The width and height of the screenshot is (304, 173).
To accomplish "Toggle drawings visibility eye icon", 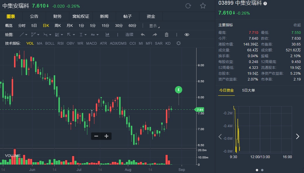I will point(187,35).
